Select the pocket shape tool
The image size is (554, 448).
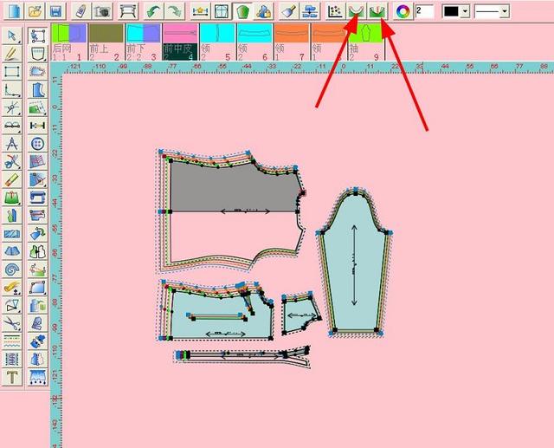pos(37,54)
